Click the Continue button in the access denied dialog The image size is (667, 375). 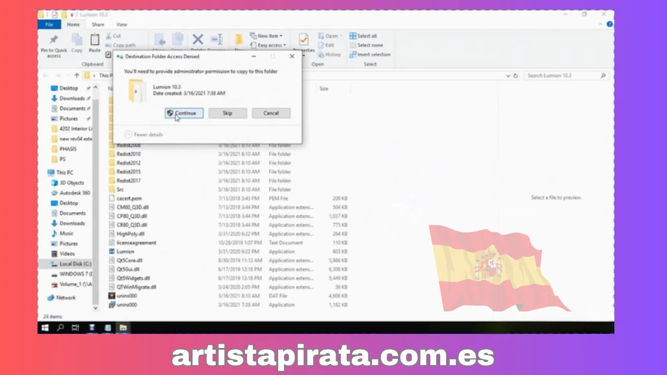point(184,113)
